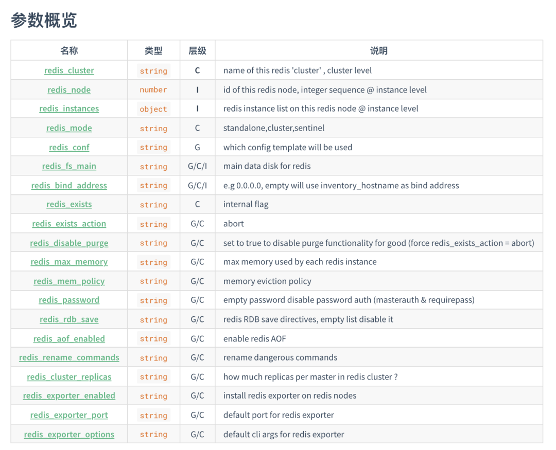Click the number type badge for redis_node
The height and width of the screenshot is (450, 556).
(153, 89)
